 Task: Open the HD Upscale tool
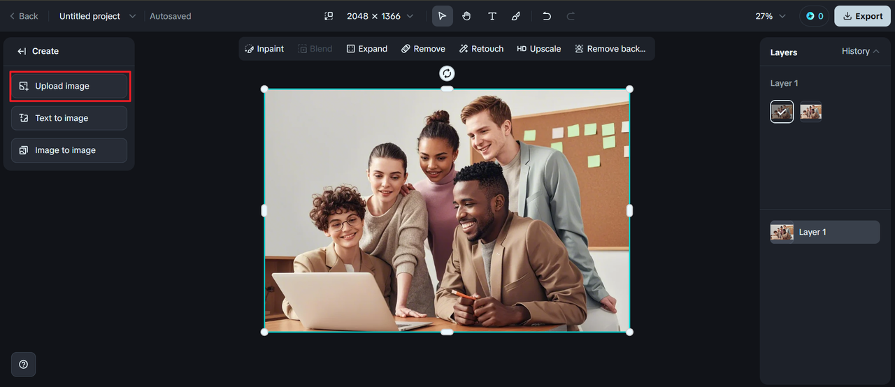pyautogui.click(x=539, y=49)
